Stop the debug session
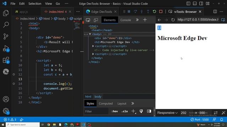 (161, 12)
